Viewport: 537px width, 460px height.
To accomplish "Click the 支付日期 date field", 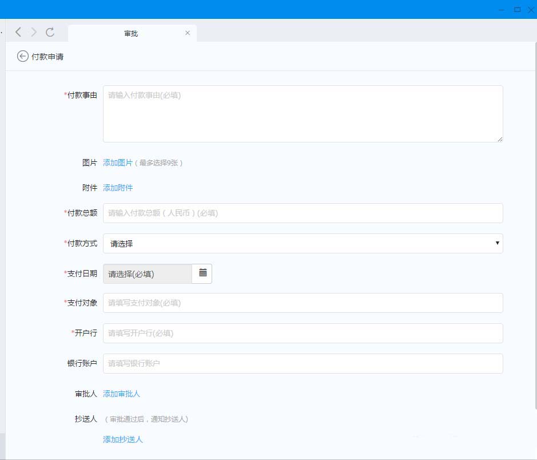I will pos(148,273).
